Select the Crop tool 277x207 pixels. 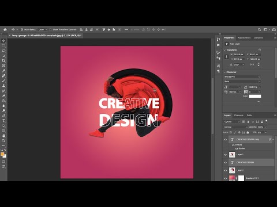[x=3, y=61]
